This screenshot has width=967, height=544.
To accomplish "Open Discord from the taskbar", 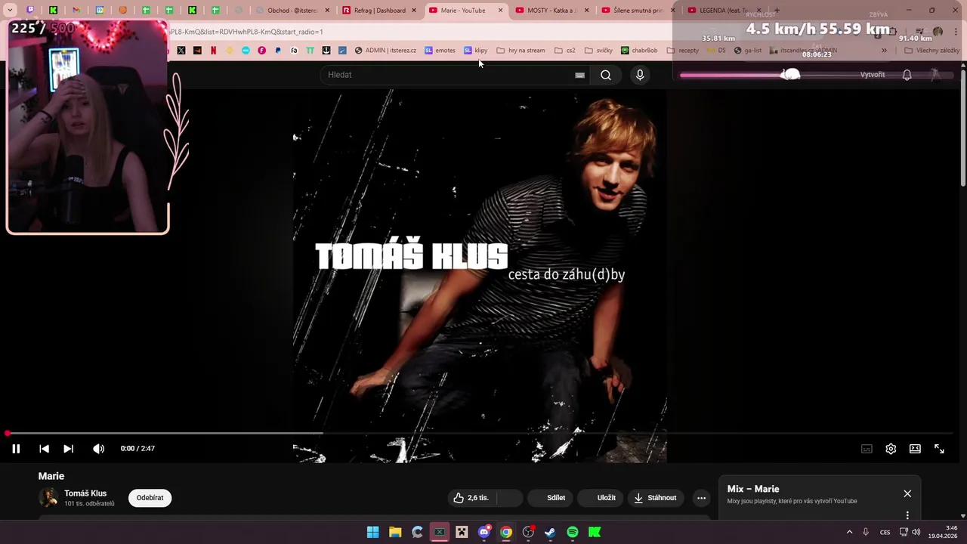I will click(484, 533).
